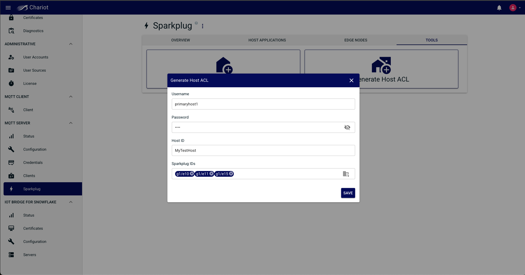The width and height of the screenshot is (525, 275).
Task: Click the Sparkplug help question-mark icon
Action: click(x=196, y=23)
